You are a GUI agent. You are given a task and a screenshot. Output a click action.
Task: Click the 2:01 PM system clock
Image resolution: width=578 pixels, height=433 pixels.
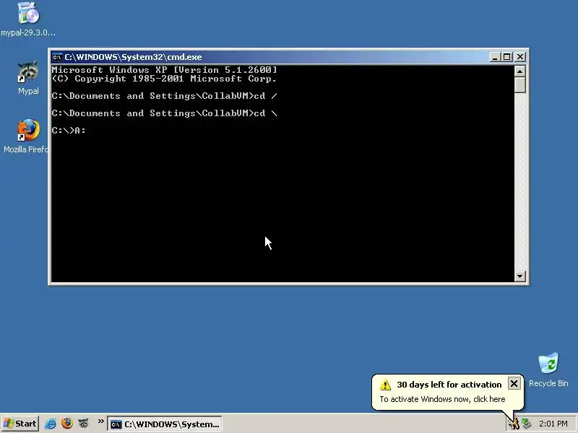[x=553, y=424]
